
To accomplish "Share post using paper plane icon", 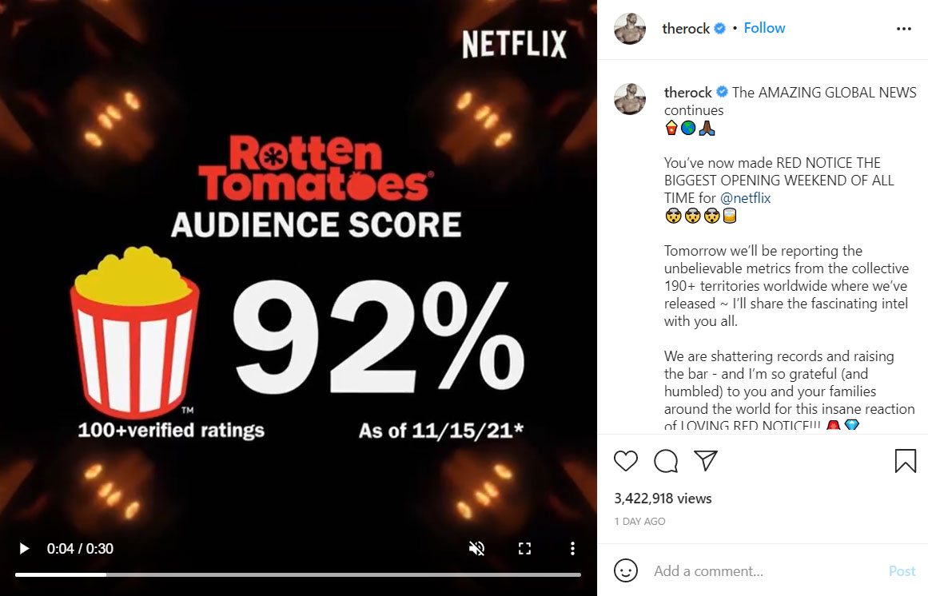I will point(706,460).
